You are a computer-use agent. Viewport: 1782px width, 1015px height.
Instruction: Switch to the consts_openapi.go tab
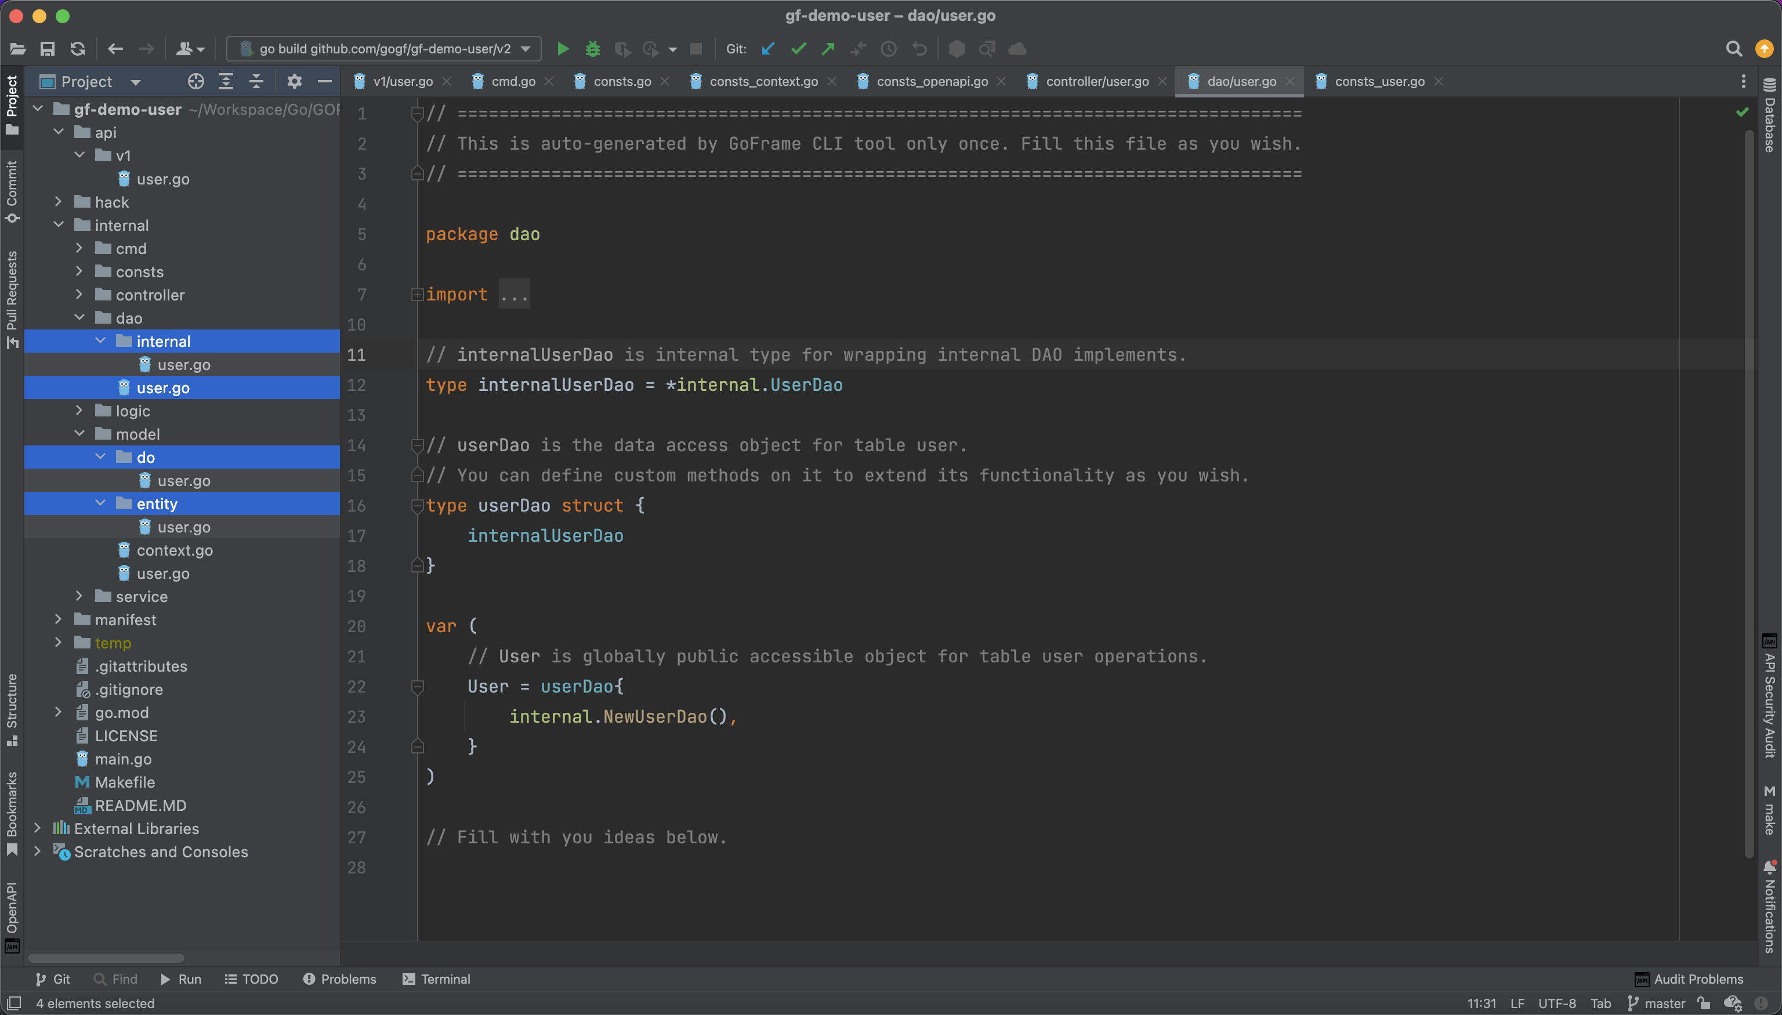(932, 82)
